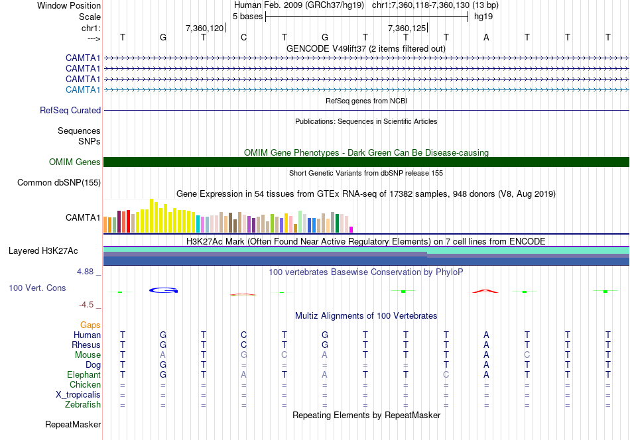Click the -4.5 conservation axis value
Viewport: 630px width, 440px height.
click(x=86, y=305)
